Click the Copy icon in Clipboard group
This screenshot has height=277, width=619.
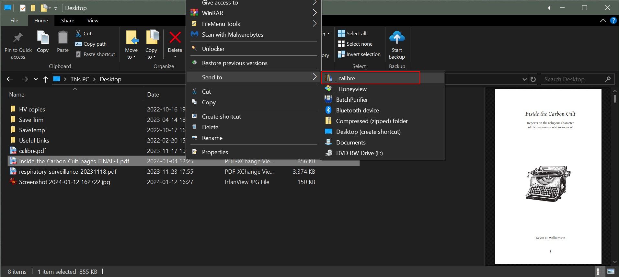(43, 38)
